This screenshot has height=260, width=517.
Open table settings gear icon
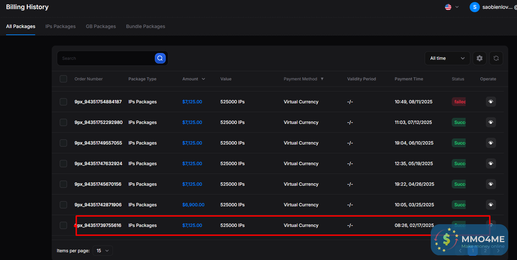coord(479,58)
